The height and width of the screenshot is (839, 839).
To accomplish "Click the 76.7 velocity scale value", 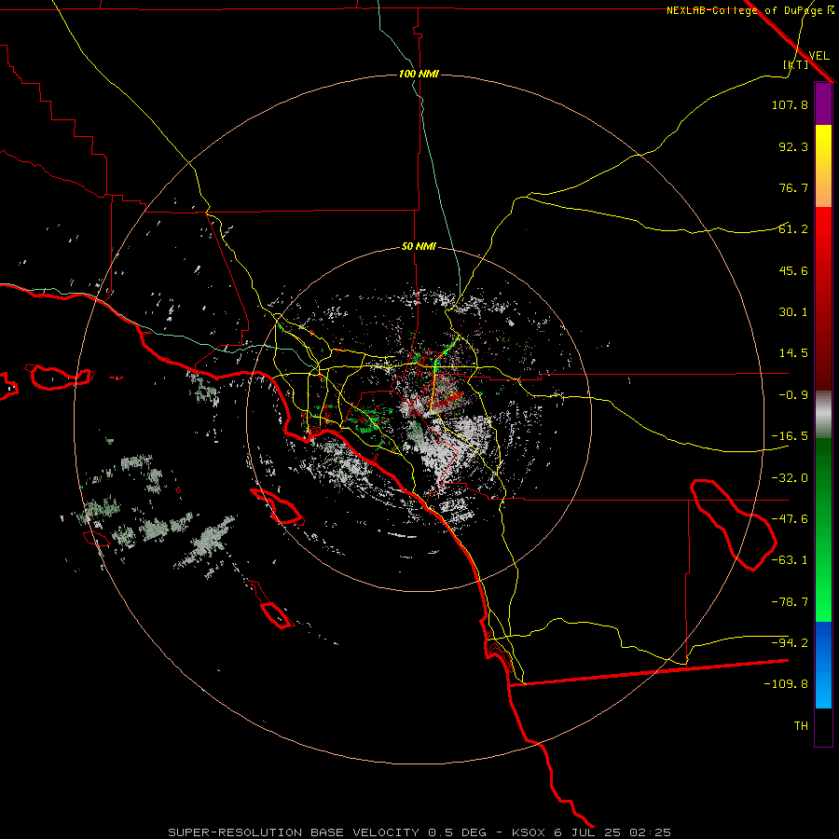I will pos(793,187).
